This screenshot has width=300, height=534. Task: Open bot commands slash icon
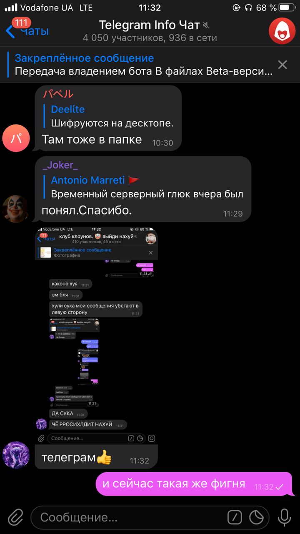(235, 518)
